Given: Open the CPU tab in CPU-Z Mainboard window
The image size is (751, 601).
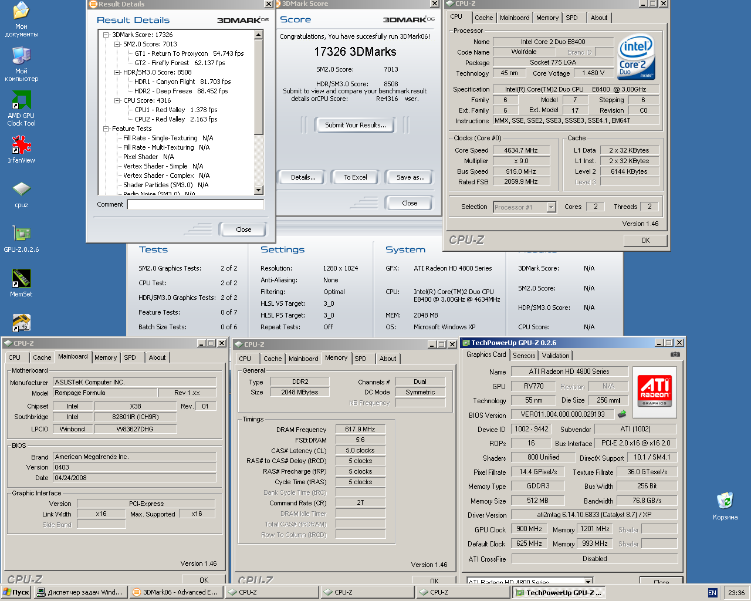Looking at the screenshot, I should (15, 357).
